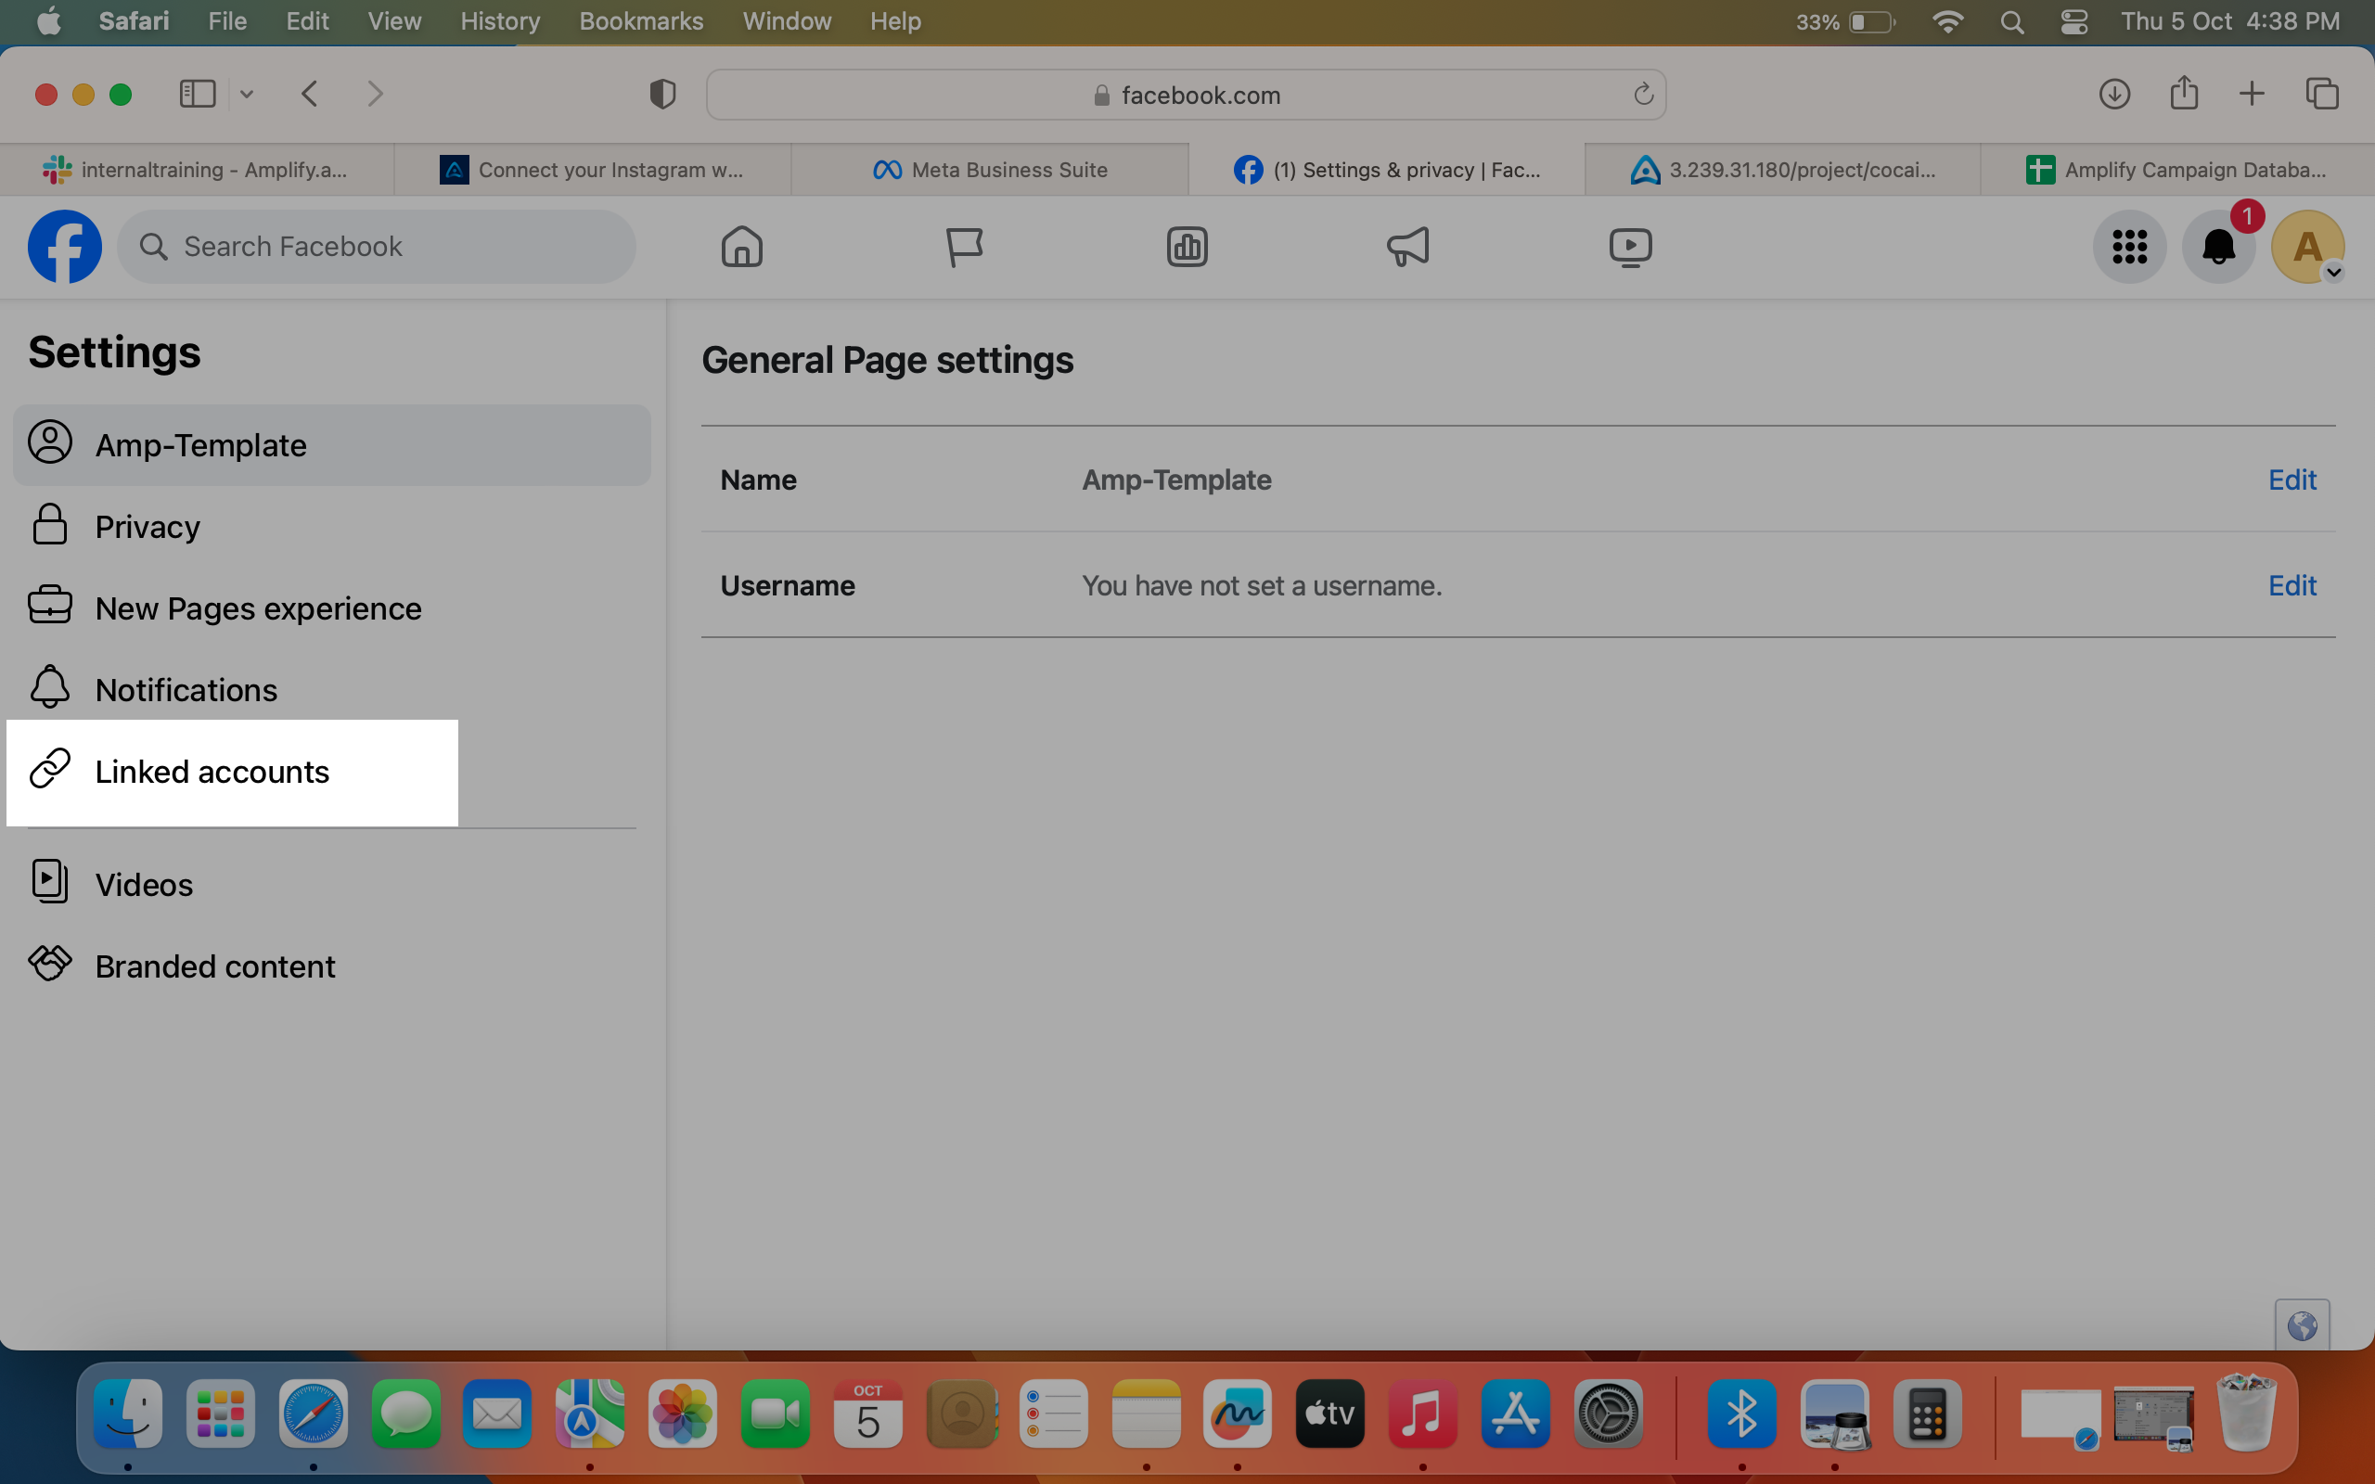
Task: Open the Ad Center megaphone icon
Action: 1408,247
